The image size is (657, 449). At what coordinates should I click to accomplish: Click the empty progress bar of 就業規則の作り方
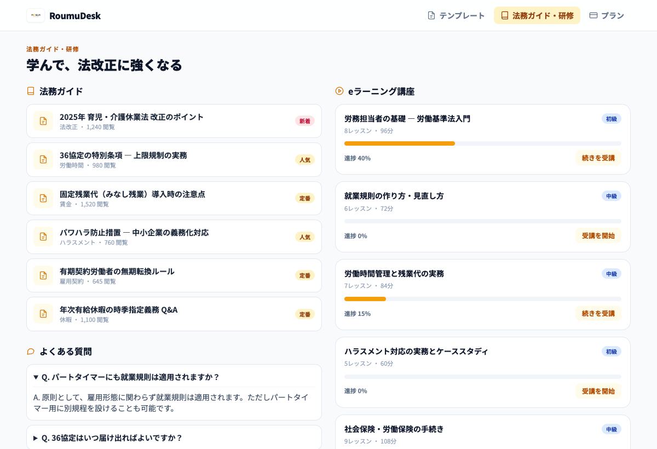coord(483,221)
